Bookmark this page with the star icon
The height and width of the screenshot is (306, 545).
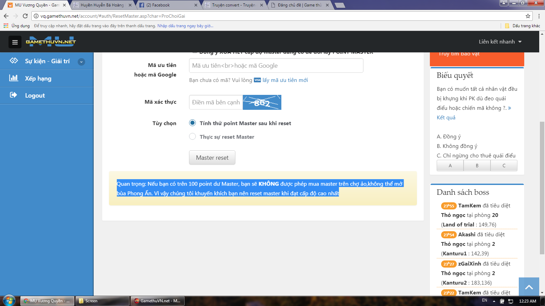[x=528, y=16]
